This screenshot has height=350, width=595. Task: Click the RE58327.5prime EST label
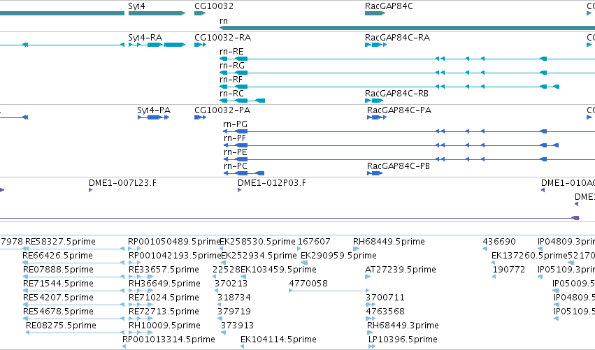60,242
